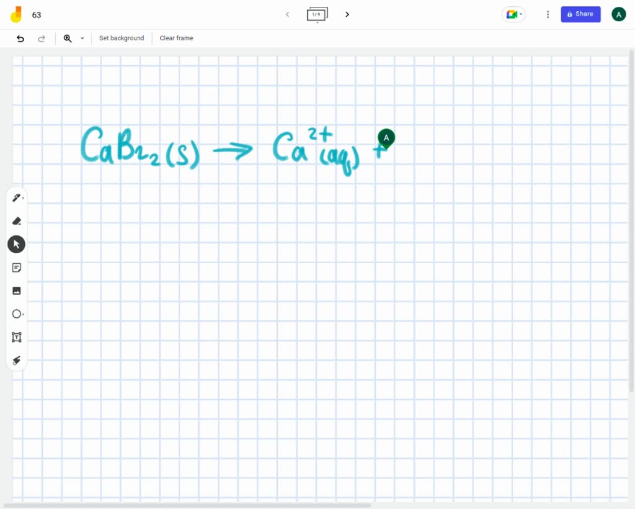Open the Zoom tool menu
The width and height of the screenshot is (635, 509).
(x=68, y=38)
